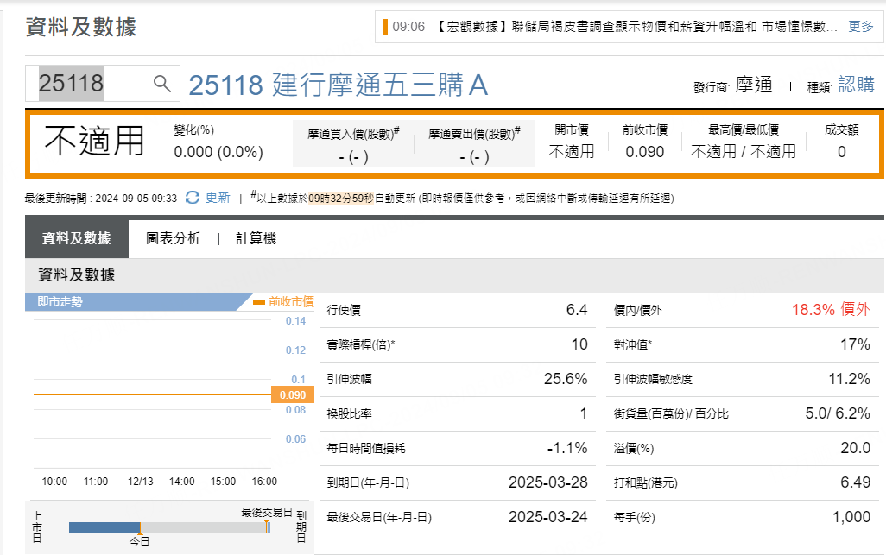Click the 摩通賣出價 ask price box

[474, 144]
